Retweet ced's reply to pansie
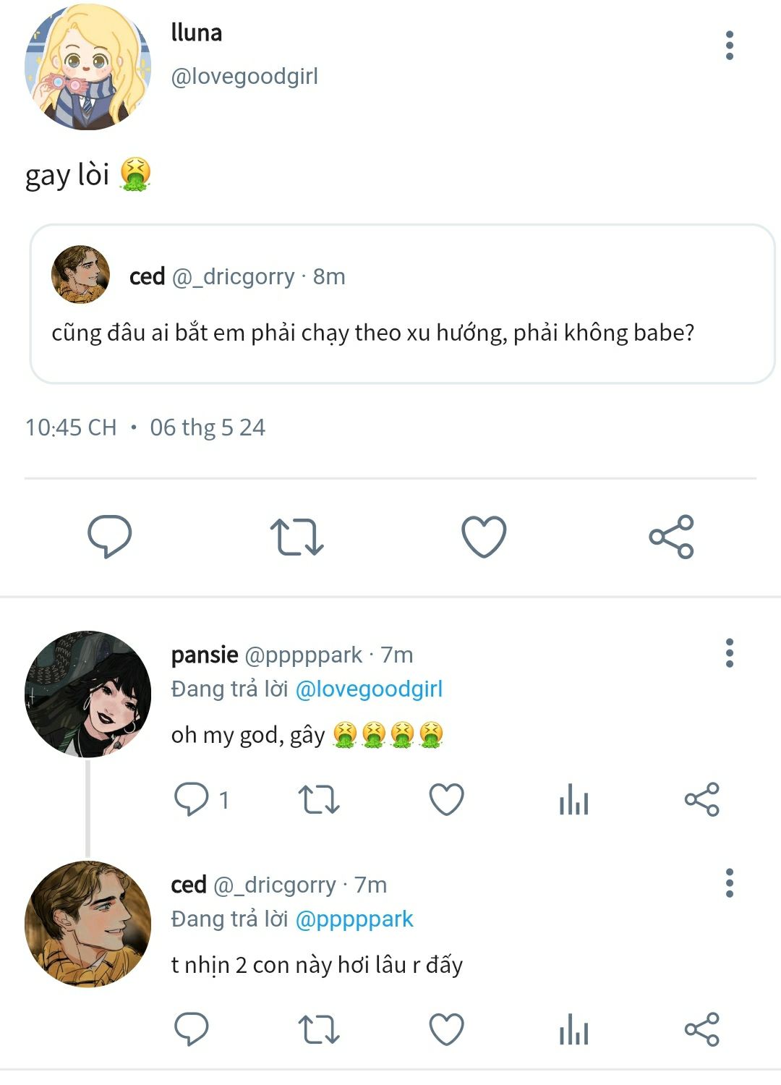Image resolution: width=781 pixels, height=1085 pixels. [318, 1029]
